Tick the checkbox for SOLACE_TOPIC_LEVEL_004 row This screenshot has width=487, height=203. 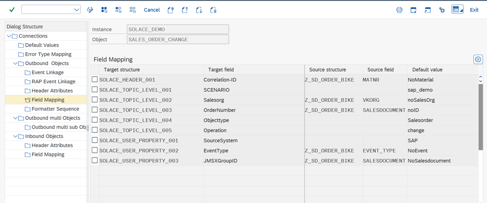coord(94,120)
